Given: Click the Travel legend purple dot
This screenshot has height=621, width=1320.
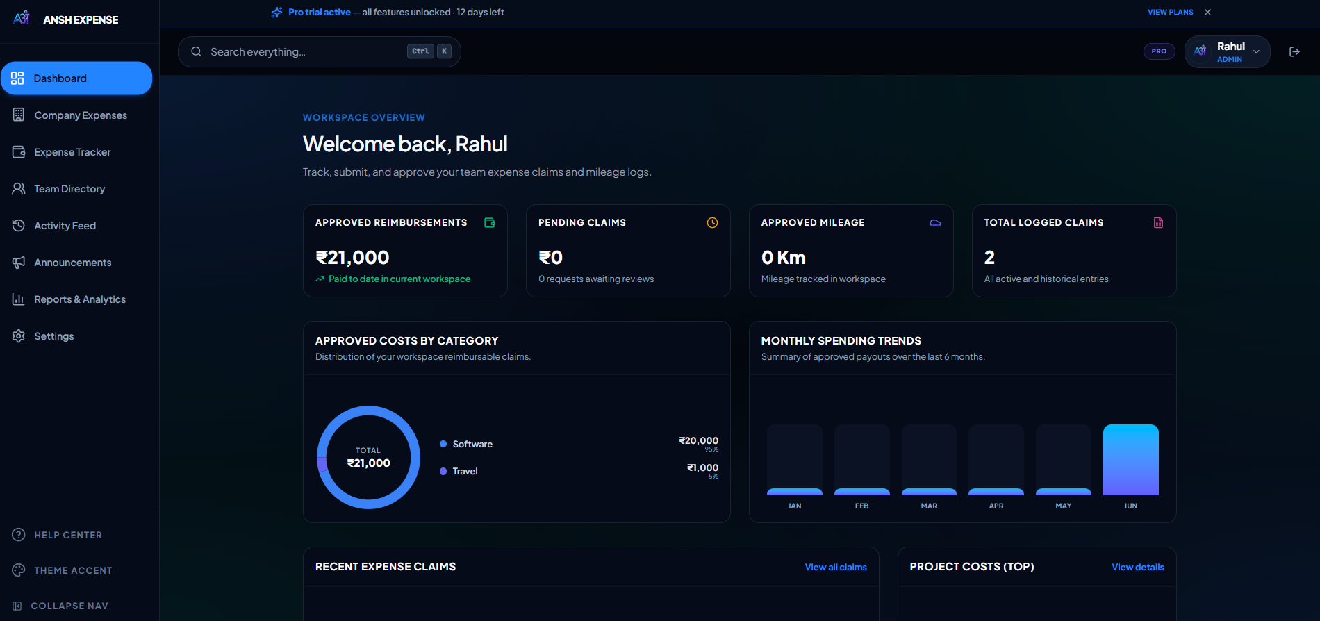Looking at the screenshot, I should (443, 471).
